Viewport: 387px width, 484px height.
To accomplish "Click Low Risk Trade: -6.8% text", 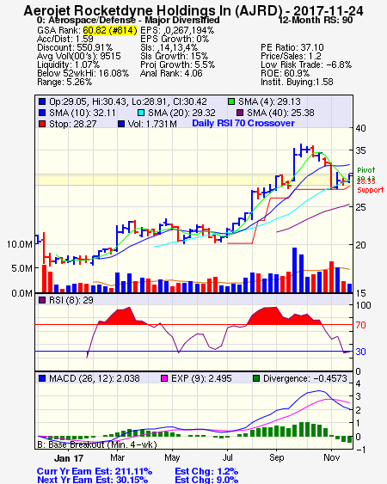I will 306,64.
